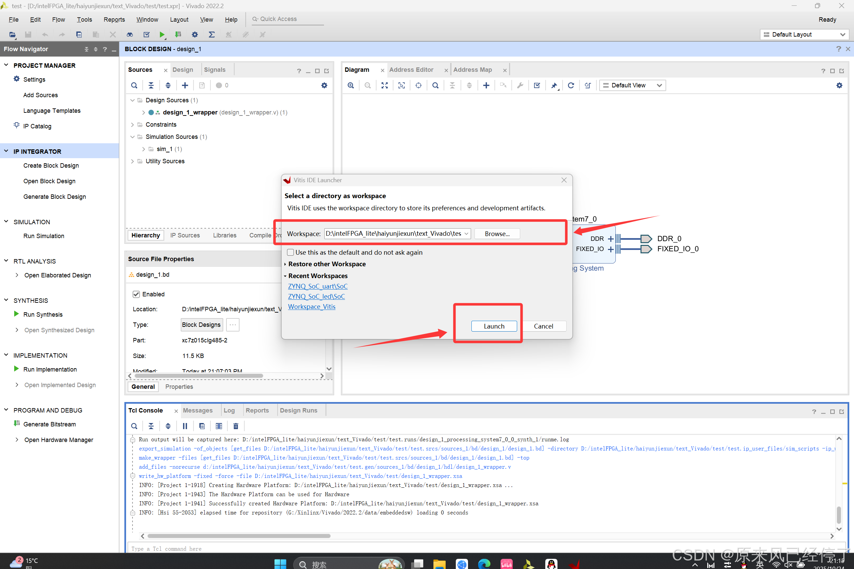
Task: Expand the Constraints tree folder
Action: coord(132,125)
